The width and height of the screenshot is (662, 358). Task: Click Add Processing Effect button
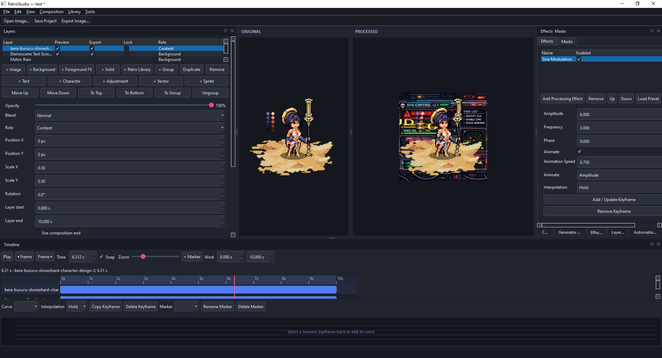[x=562, y=99]
